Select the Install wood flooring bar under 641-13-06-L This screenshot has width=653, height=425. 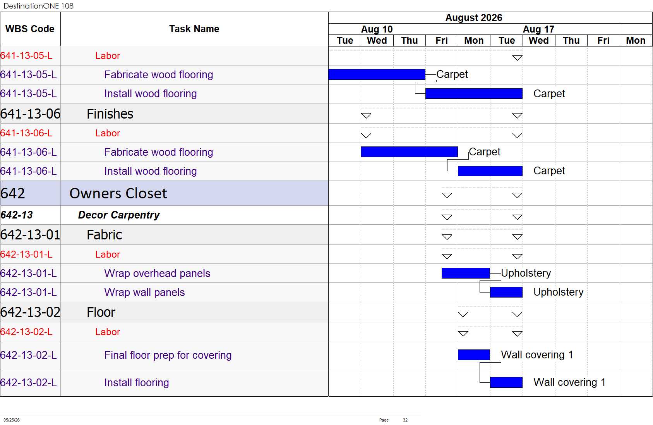490,171
